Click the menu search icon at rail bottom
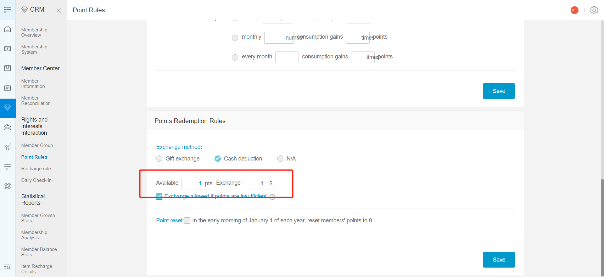Viewport: 604px width, 277px height. 8,267
